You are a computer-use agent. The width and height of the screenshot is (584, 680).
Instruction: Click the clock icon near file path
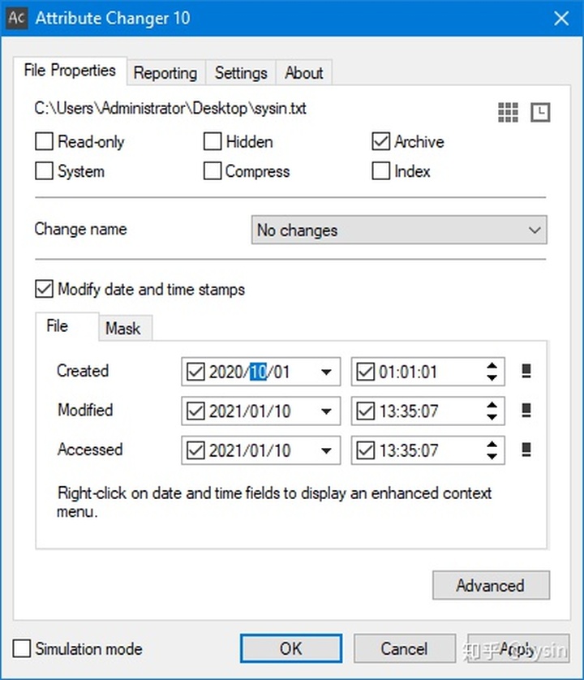540,113
